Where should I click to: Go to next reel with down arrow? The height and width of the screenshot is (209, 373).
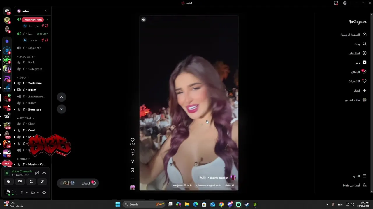click(61, 109)
